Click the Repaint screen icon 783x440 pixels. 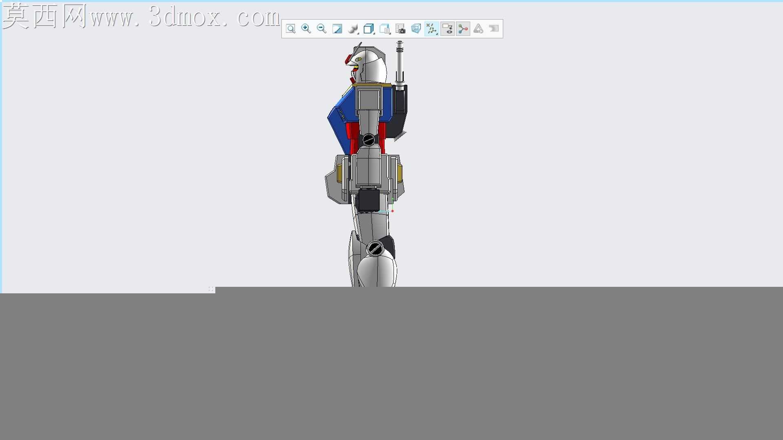pos(337,29)
